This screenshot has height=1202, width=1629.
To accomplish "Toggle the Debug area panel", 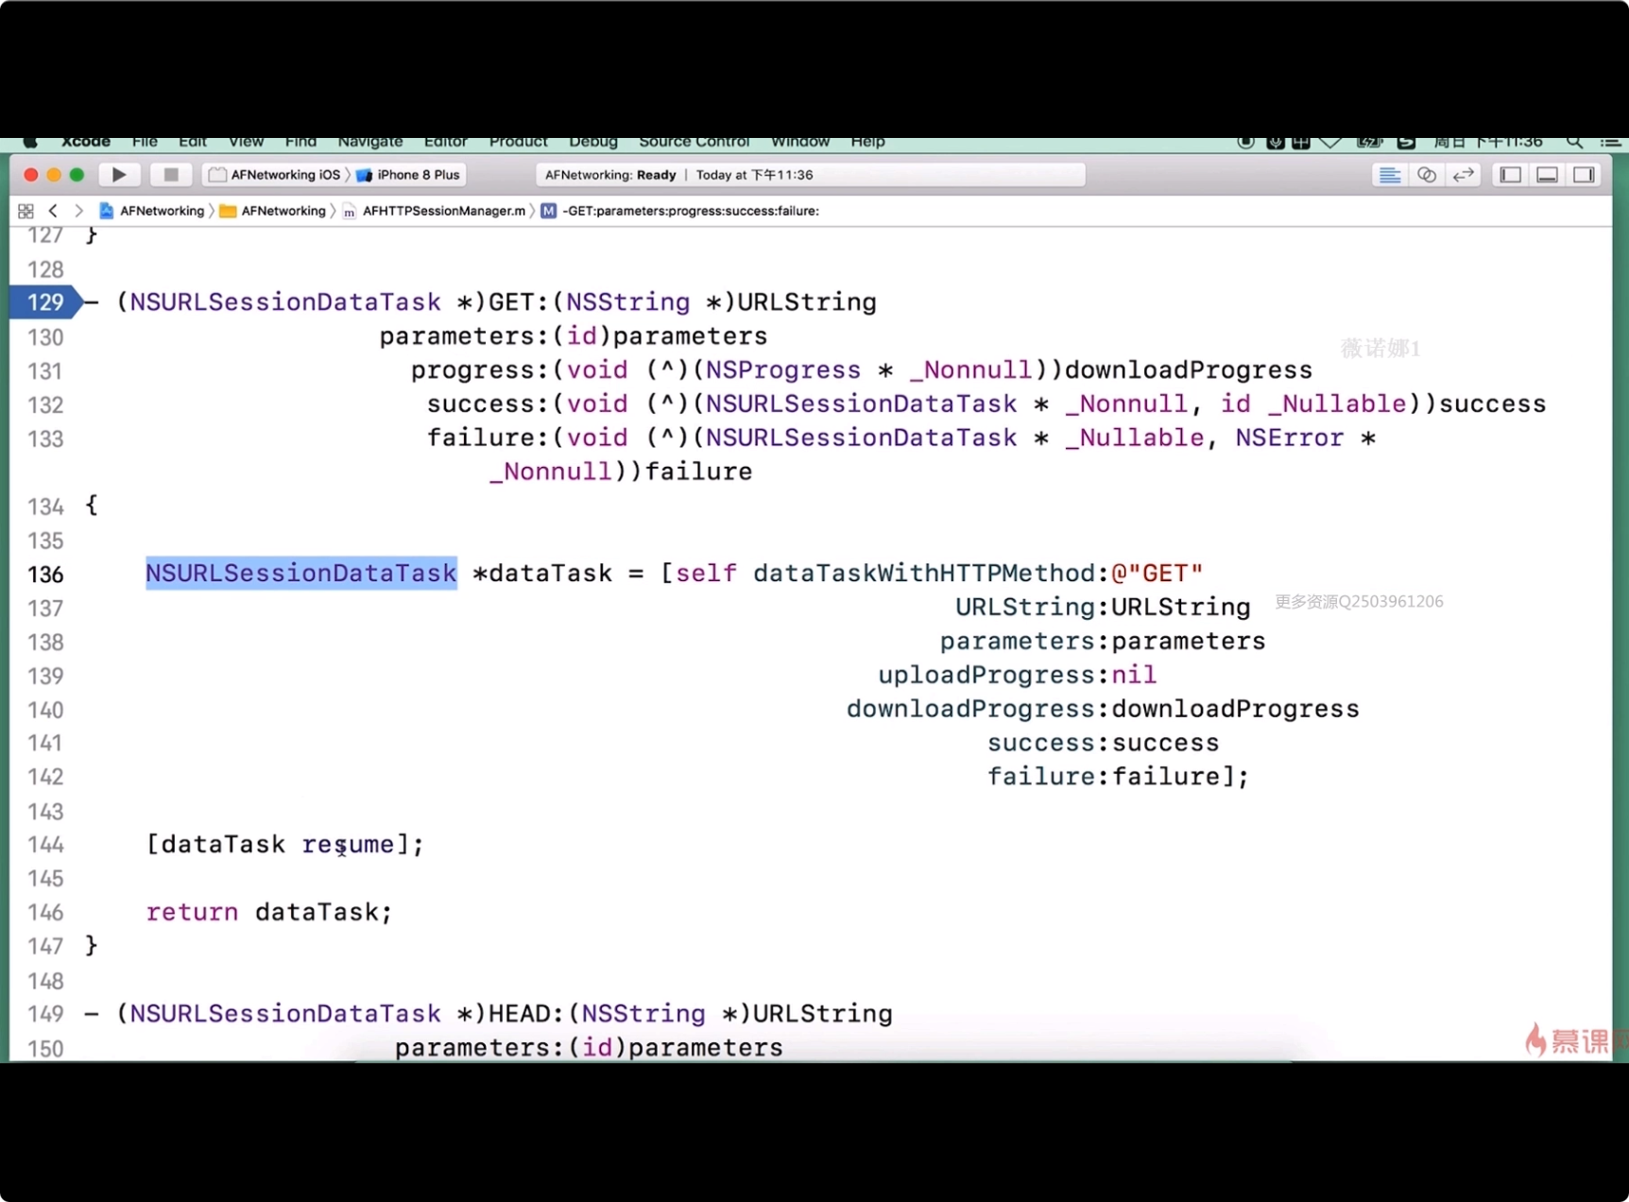I will 1547,175.
